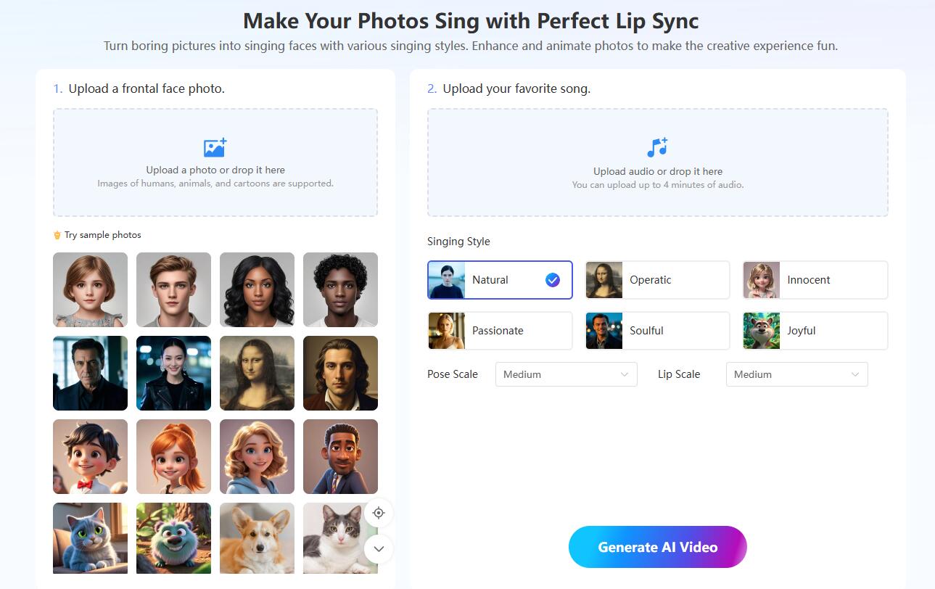The width and height of the screenshot is (935, 589).
Task: Select the gray cartoon cat sample photo
Action: point(90,538)
